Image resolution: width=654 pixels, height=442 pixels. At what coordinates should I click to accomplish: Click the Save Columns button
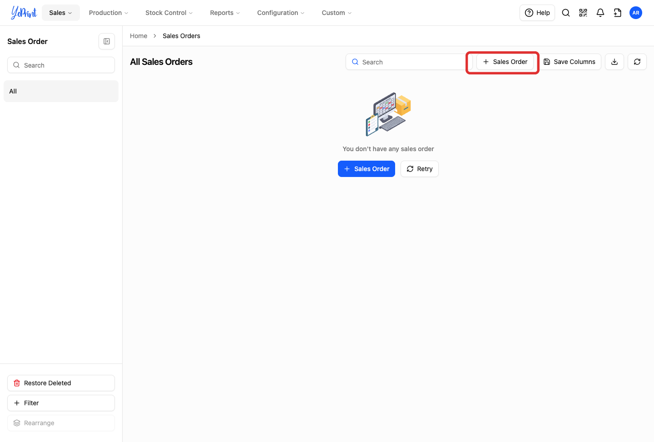[570, 62]
